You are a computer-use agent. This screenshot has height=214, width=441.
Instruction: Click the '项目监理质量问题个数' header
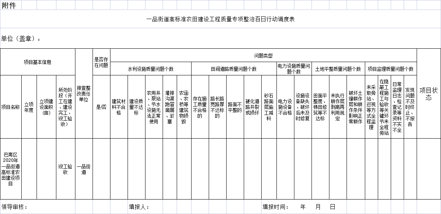pyautogui.click(x=391, y=69)
